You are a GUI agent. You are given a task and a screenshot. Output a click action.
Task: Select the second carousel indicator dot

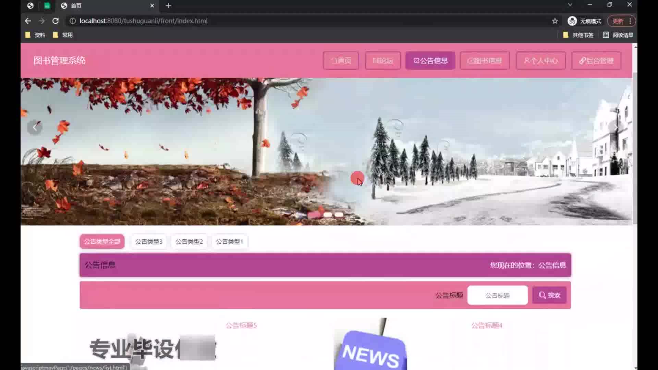coord(328,215)
